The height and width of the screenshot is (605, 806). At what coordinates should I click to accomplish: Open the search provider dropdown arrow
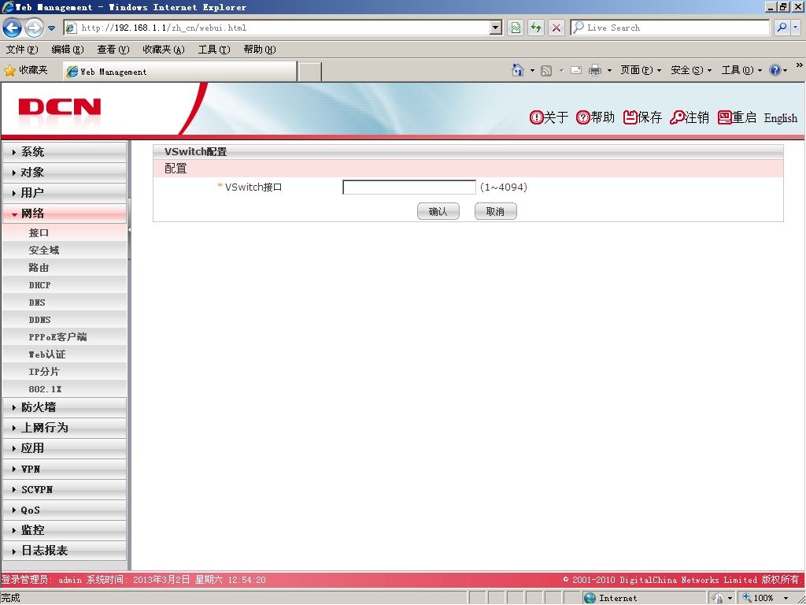(x=795, y=28)
